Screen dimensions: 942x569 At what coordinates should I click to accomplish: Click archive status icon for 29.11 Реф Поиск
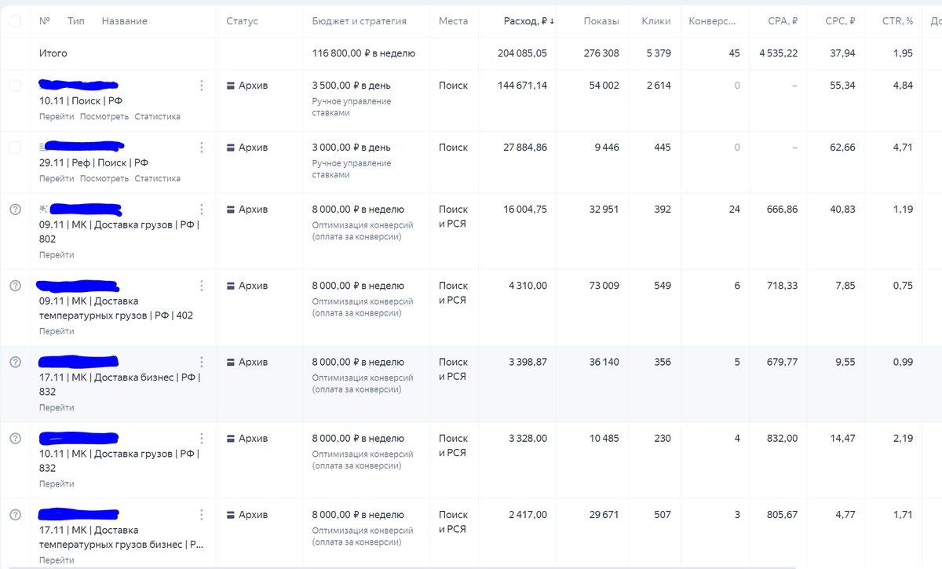231,148
